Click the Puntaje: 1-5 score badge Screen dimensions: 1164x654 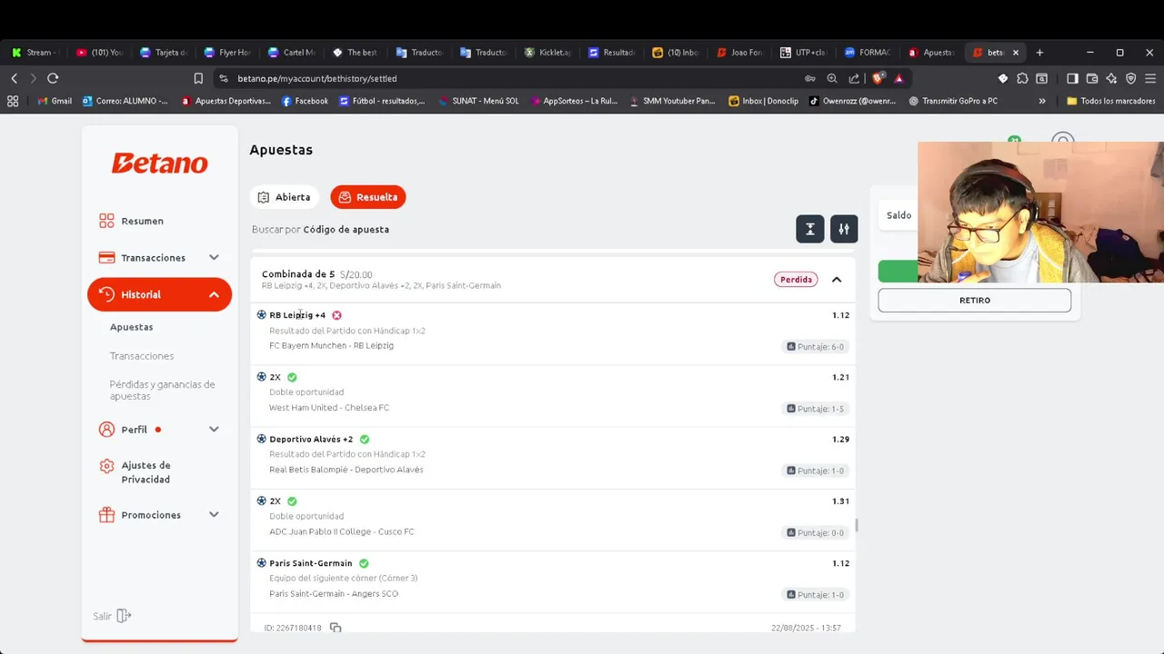(x=816, y=409)
